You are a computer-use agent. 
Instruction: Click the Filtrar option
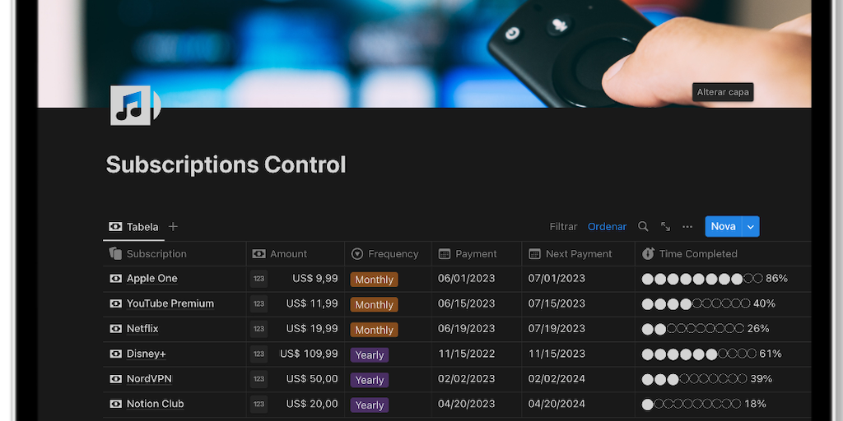(563, 227)
